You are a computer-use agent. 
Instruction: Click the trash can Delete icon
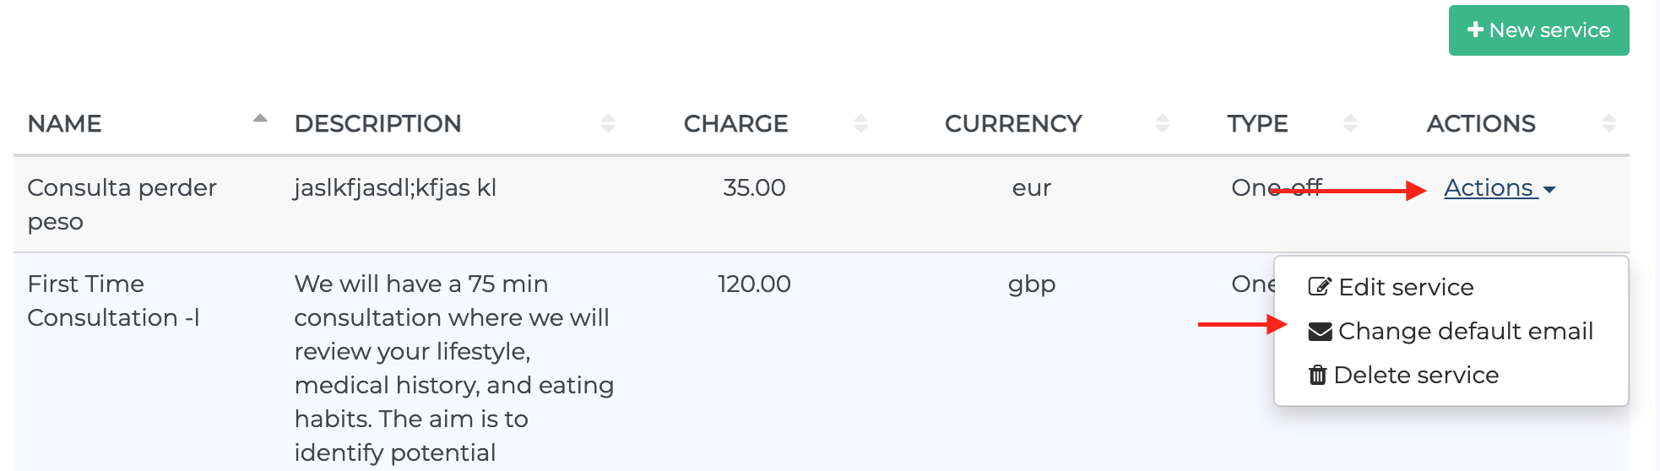click(1317, 375)
